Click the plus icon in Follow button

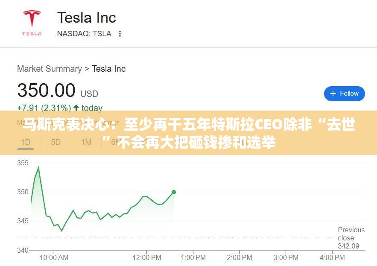tap(333, 94)
